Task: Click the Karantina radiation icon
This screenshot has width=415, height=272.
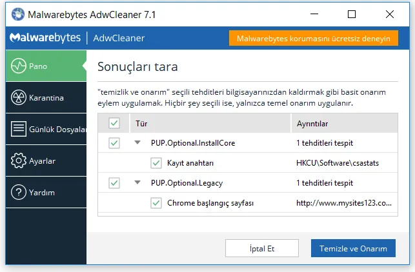Action: point(19,97)
